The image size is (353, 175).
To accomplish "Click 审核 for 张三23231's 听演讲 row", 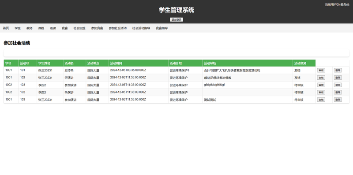I will point(321,78).
